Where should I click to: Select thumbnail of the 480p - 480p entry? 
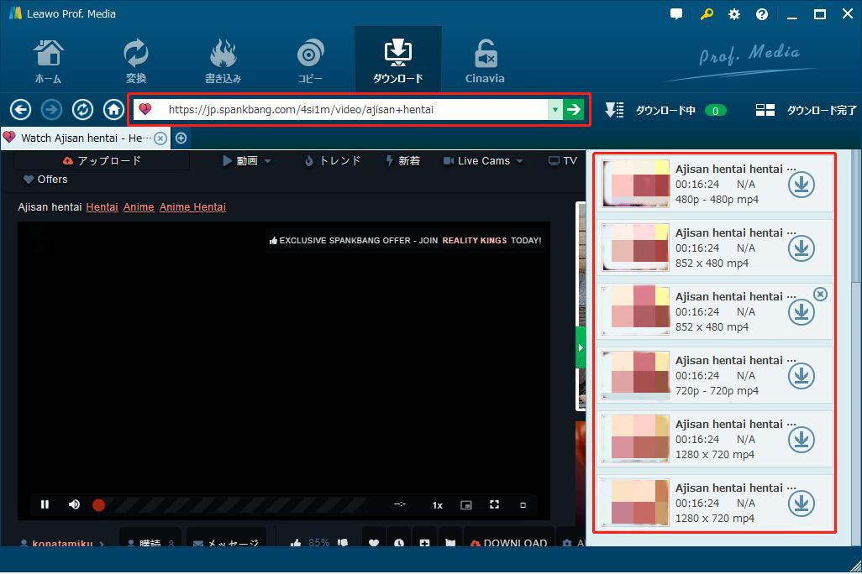[x=635, y=184]
